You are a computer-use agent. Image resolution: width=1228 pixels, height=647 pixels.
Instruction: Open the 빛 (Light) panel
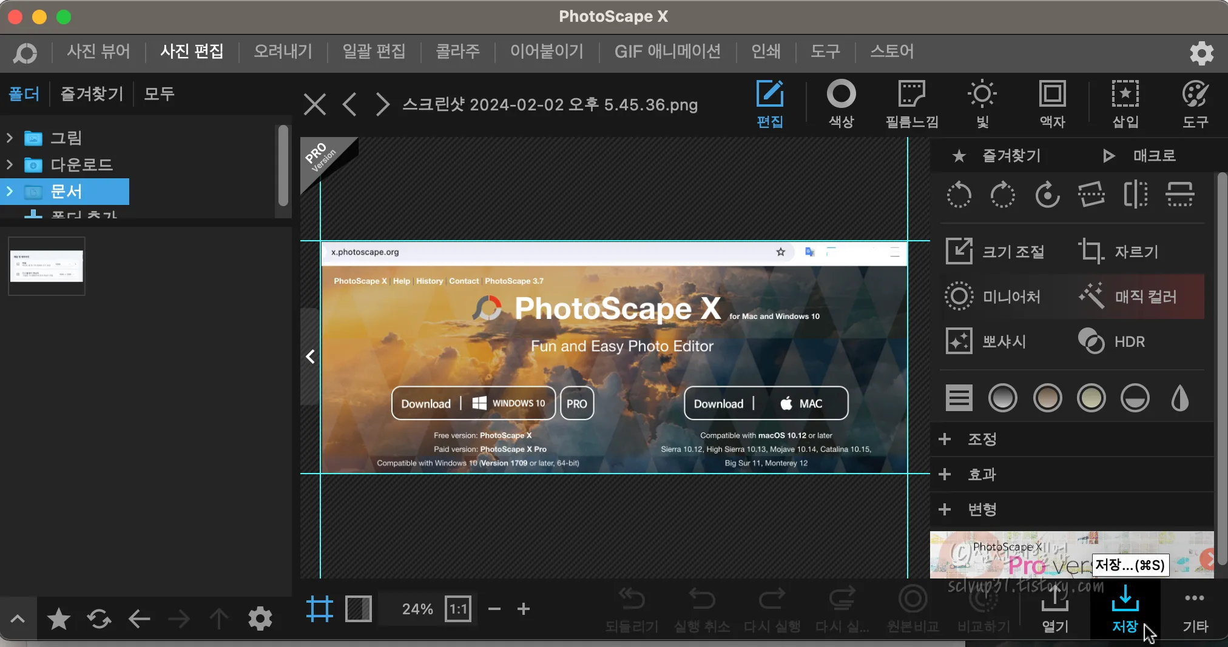[982, 104]
